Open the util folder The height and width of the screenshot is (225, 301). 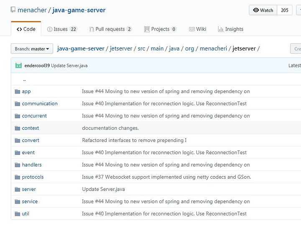(x=26, y=214)
